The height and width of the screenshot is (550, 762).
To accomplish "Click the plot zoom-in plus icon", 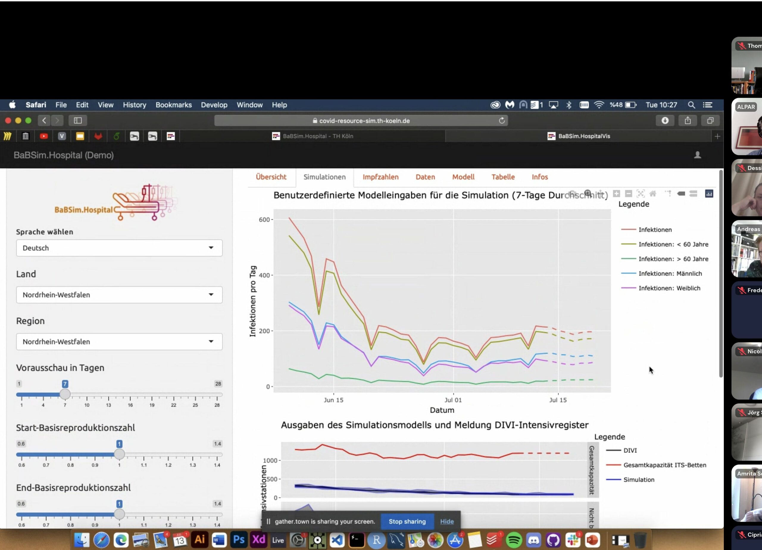I will (x=616, y=194).
